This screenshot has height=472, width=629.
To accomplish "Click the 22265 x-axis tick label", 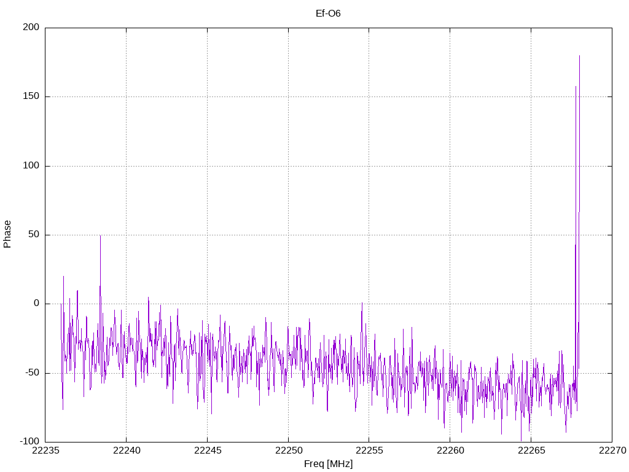I will pos(531,452).
